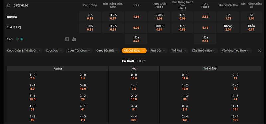This screenshot has width=266, height=124.
Task: Bet correct score 4 - 1 at 41
Action: point(83,108)
